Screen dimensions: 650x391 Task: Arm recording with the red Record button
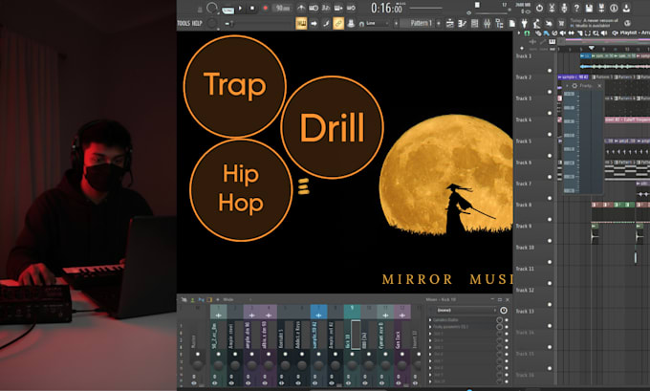point(266,8)
